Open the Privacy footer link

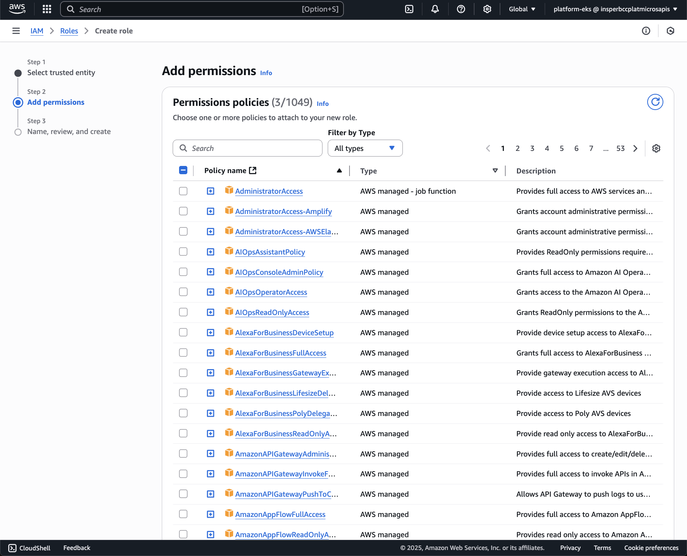pos(570,548)
